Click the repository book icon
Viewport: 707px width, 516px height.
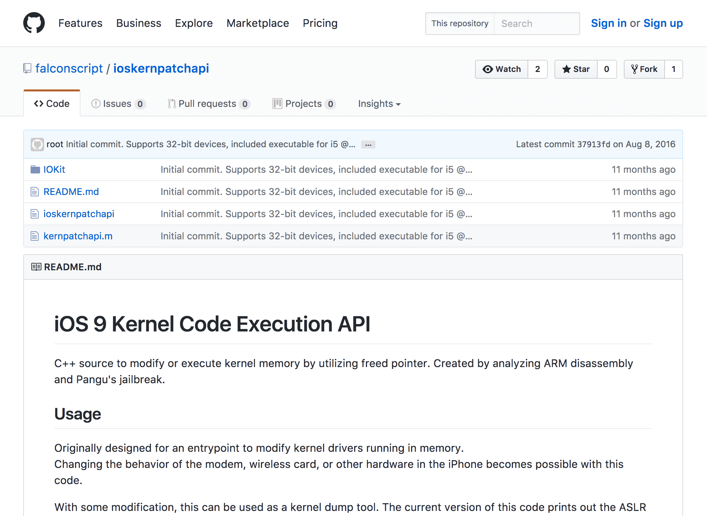coord(27,69)
